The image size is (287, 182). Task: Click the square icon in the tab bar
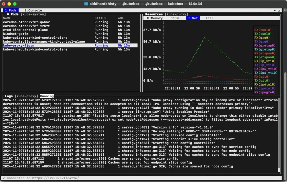pyautogui.click(x=279, y=11)
